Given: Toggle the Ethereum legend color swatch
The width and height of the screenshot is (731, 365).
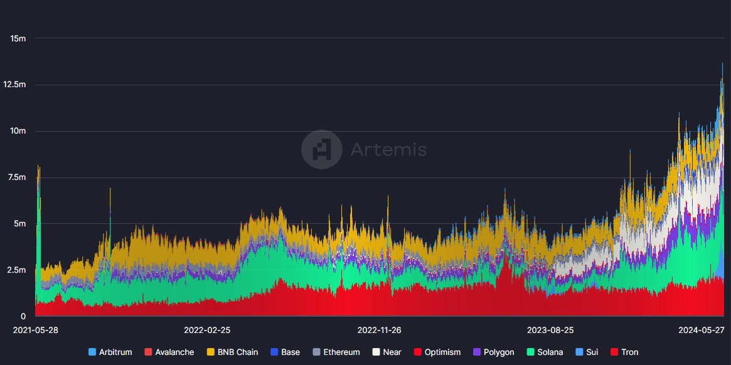Looking at the screenshot, I should click(x=316, y=352).
